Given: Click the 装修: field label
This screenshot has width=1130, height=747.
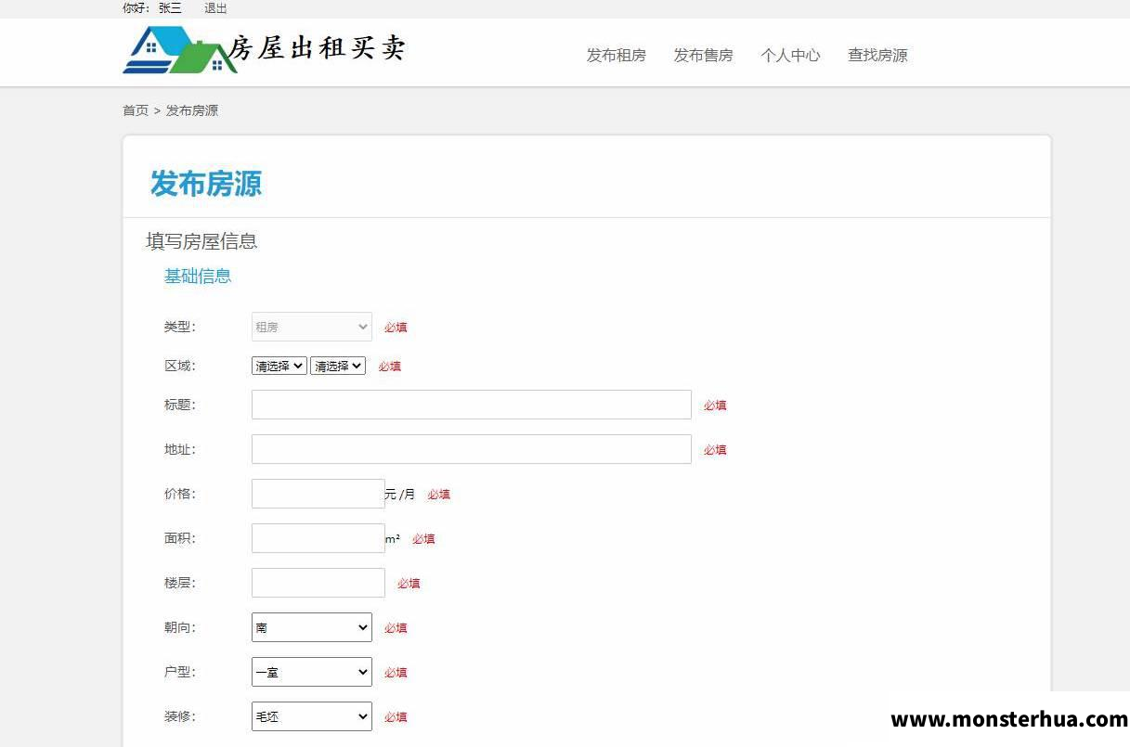Looking at the screenshot, I should [x=180, y=716].
